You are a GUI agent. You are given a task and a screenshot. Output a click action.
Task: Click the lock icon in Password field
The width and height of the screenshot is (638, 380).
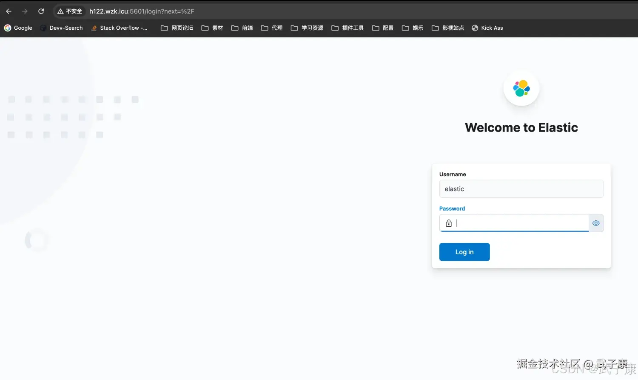coord(449,223)
